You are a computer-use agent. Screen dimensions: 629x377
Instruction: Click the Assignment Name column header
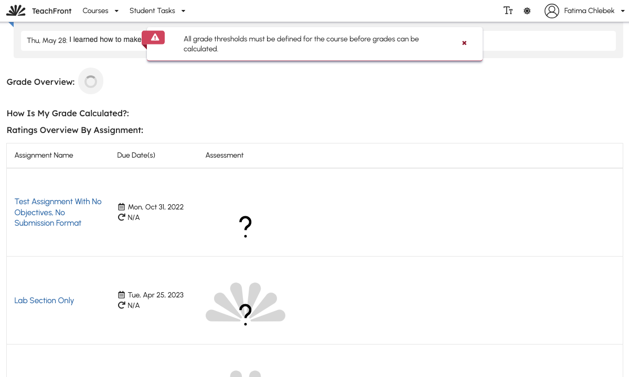pyautogui.click(x=44, y=156)
